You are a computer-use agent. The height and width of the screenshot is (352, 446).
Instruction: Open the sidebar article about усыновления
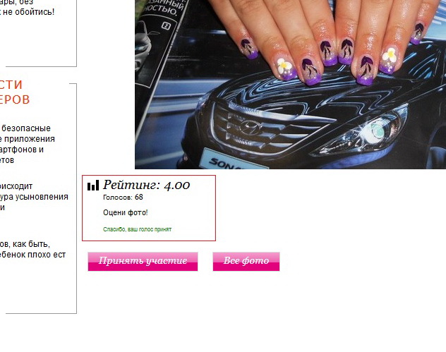pos(34,197)
